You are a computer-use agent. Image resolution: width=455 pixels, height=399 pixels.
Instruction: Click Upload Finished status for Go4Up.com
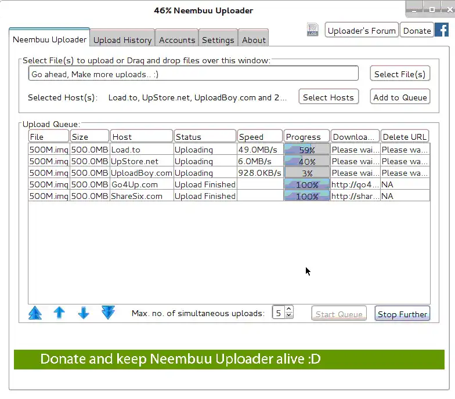[x=205, y=184]
